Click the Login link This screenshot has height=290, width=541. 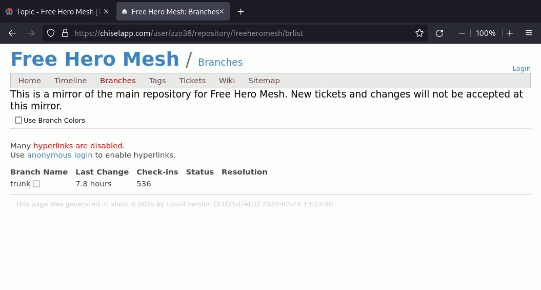point(522,69)
